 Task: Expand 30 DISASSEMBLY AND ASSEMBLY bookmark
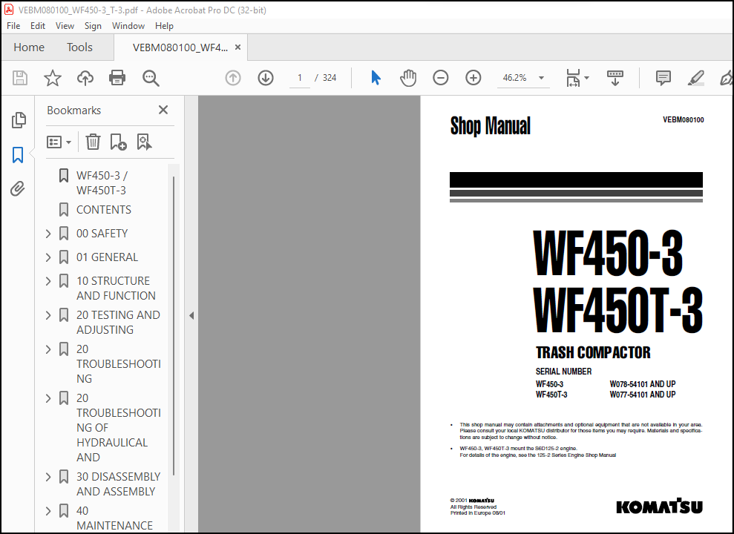click(x=48, y=477)
